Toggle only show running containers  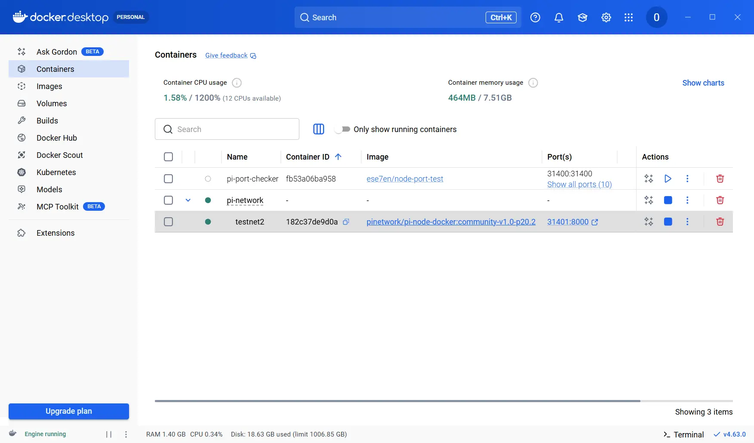coord(342,129)
